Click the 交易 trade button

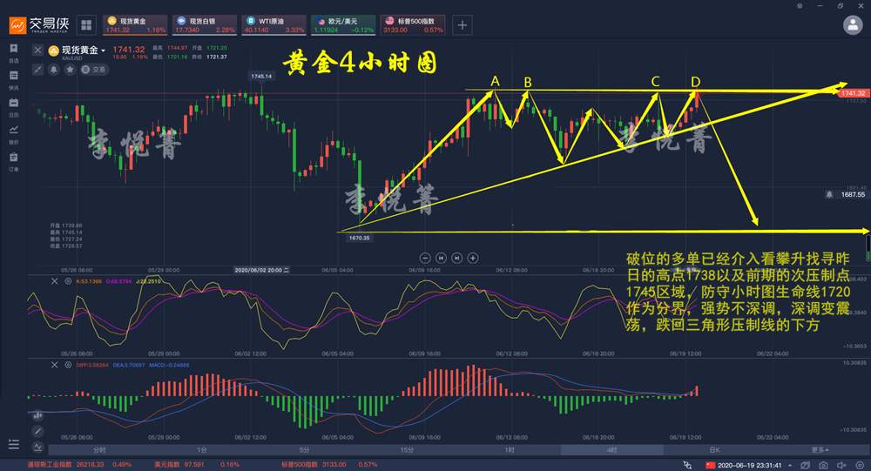(x=94, y=70)
